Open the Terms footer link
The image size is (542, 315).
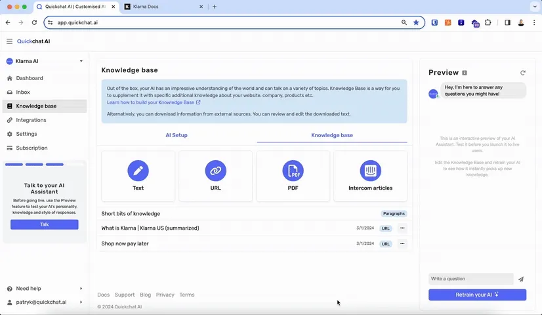click(186, 295)
